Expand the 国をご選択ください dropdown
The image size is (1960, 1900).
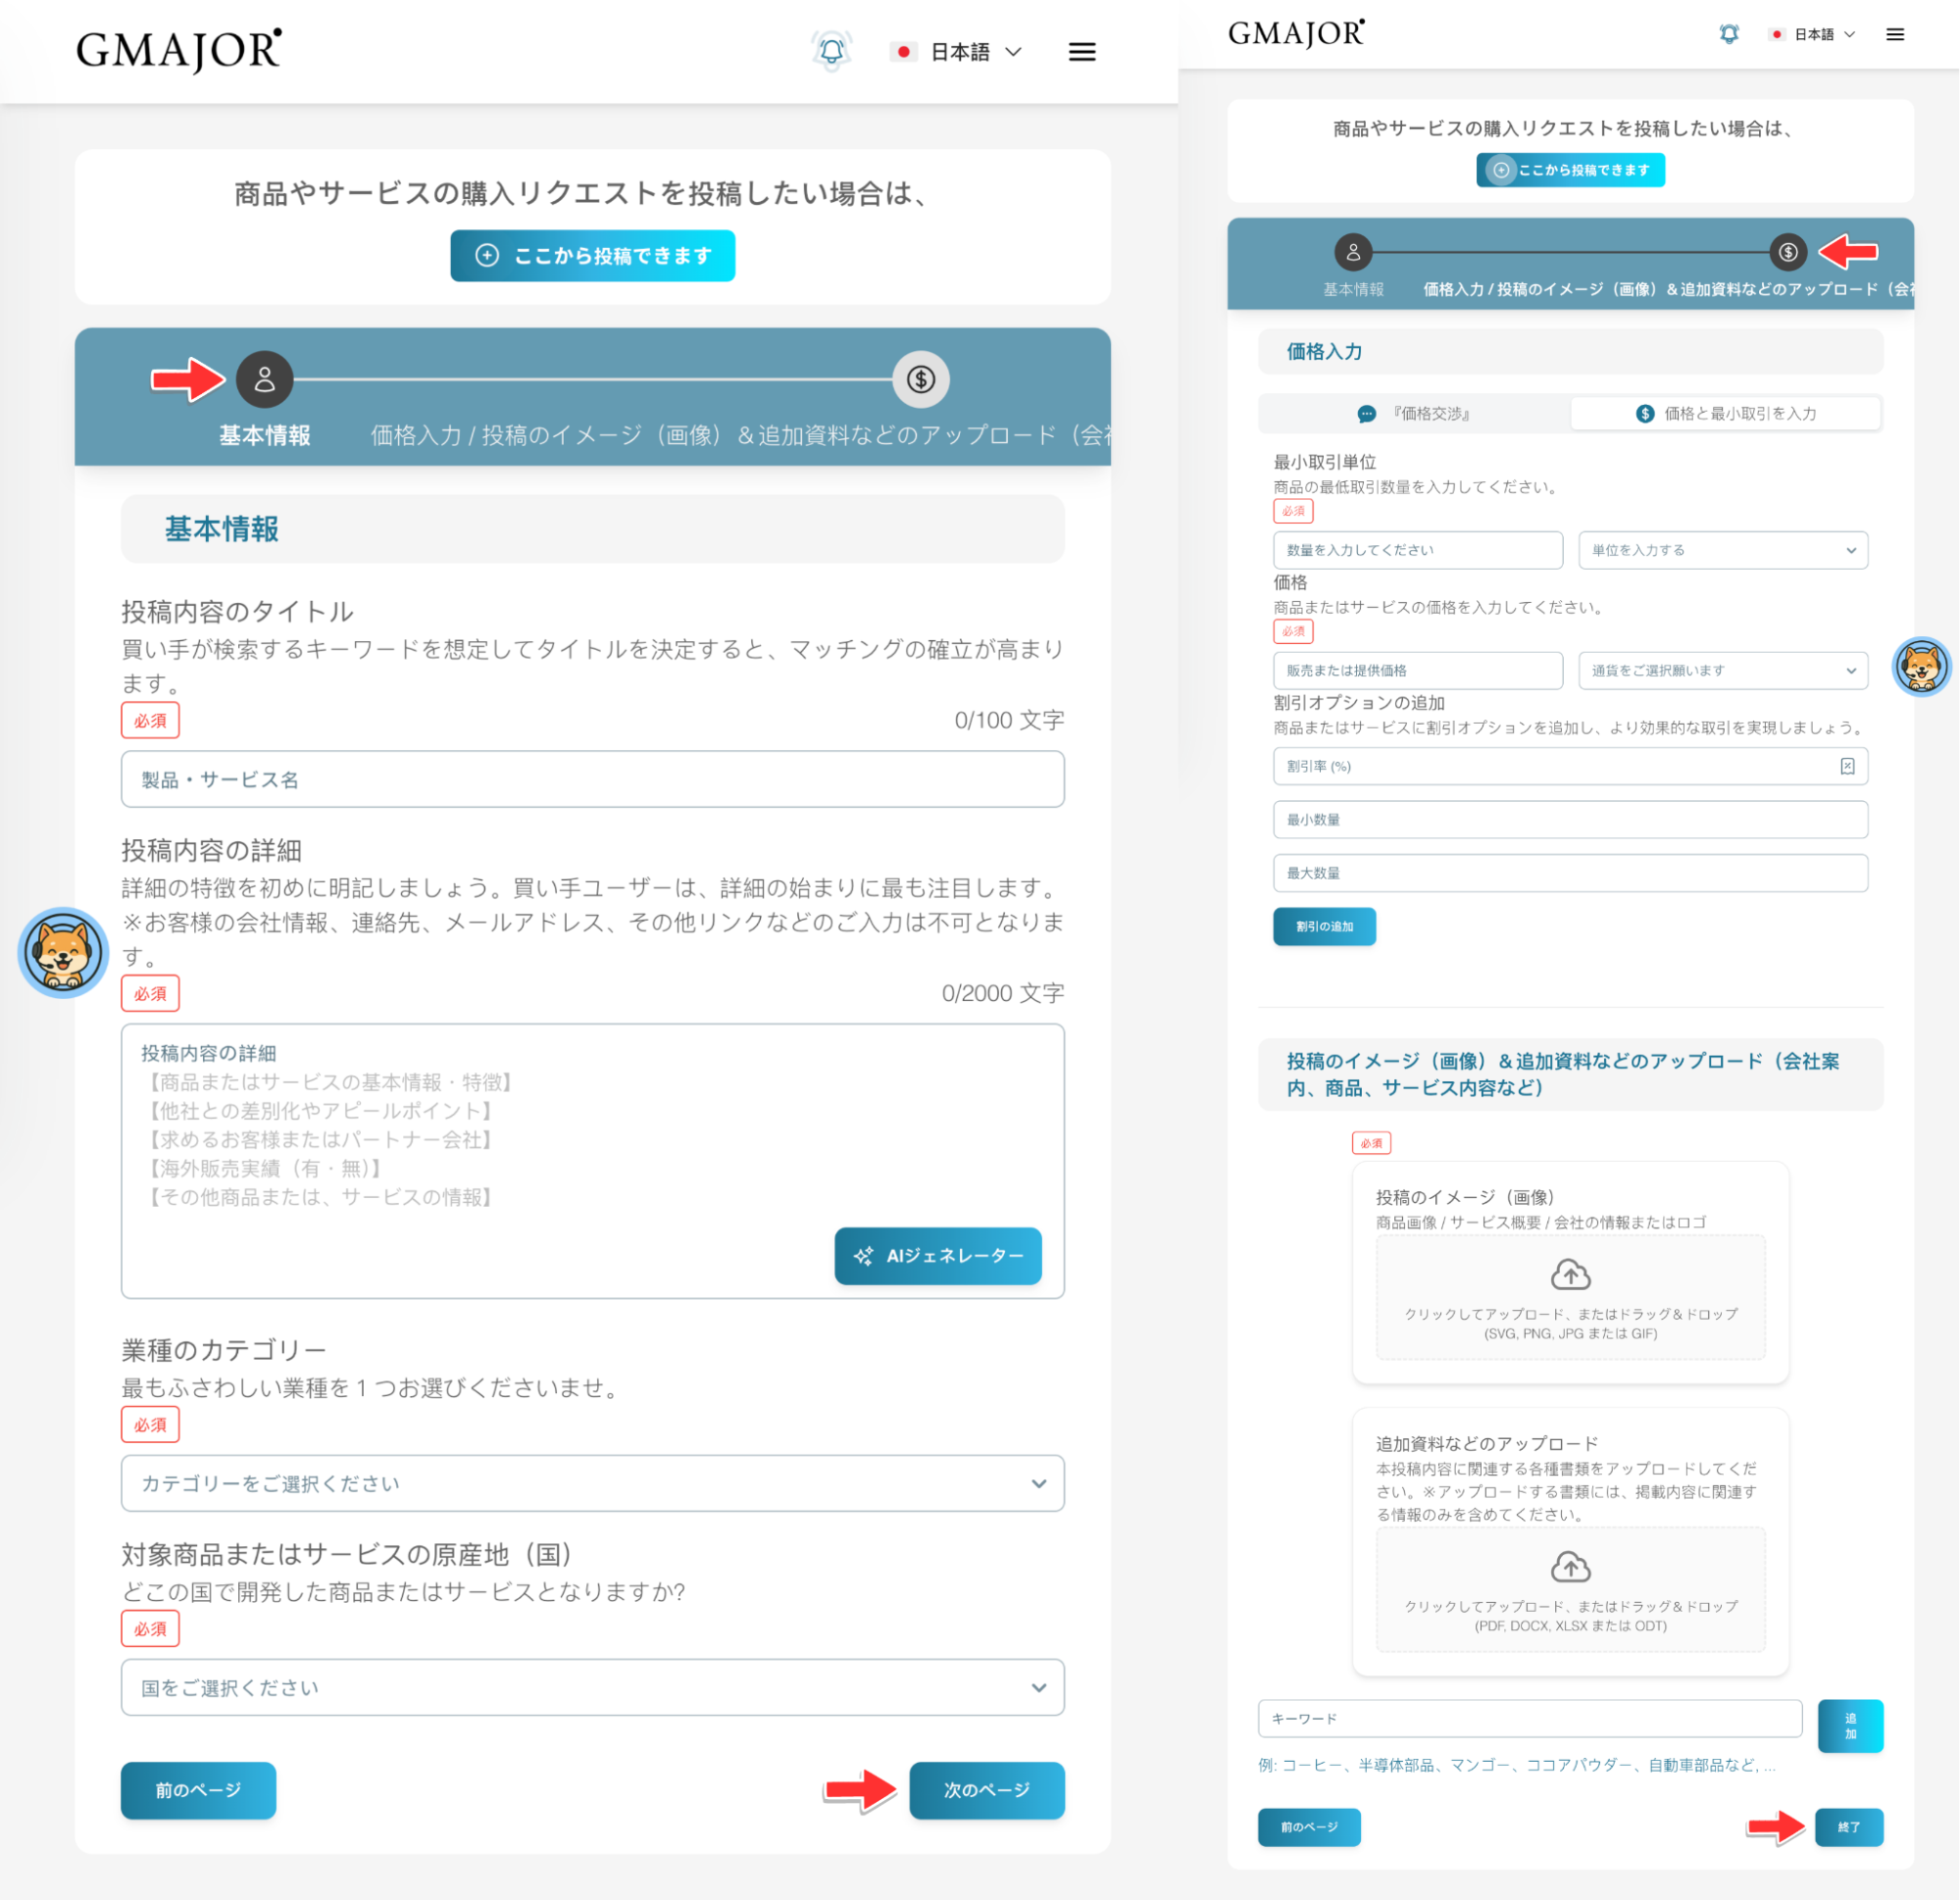pyautogui.click(x=592, y=1688)
